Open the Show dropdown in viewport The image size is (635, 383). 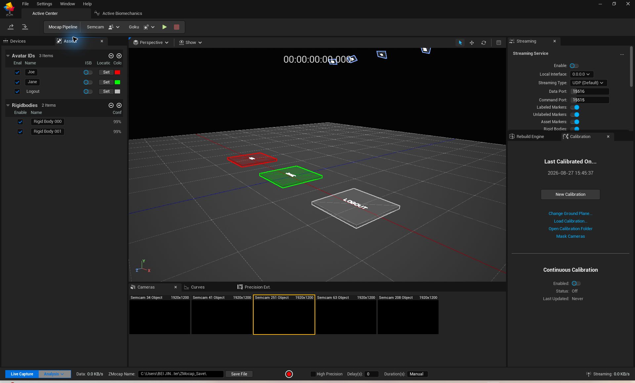click(190, 43)
